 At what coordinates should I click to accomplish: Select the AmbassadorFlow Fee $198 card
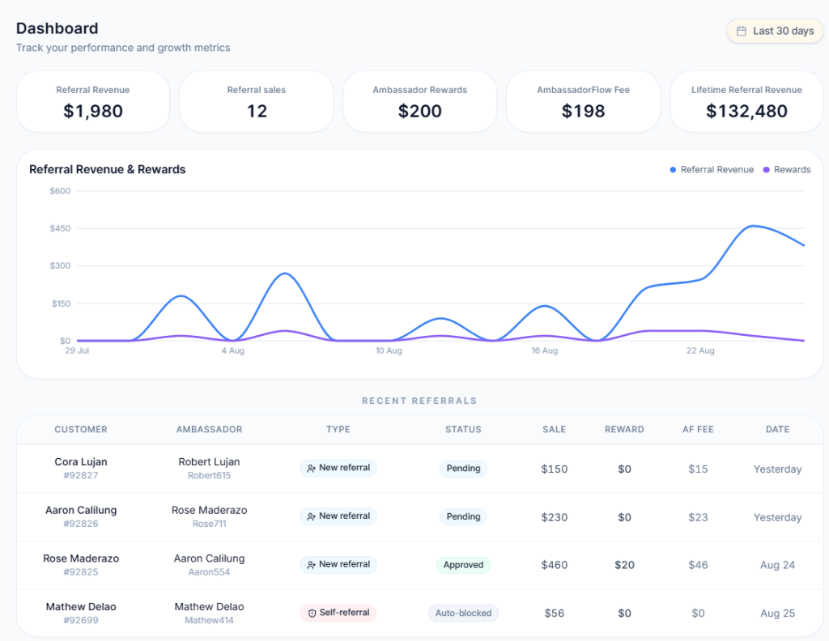[x=583, y=101]
